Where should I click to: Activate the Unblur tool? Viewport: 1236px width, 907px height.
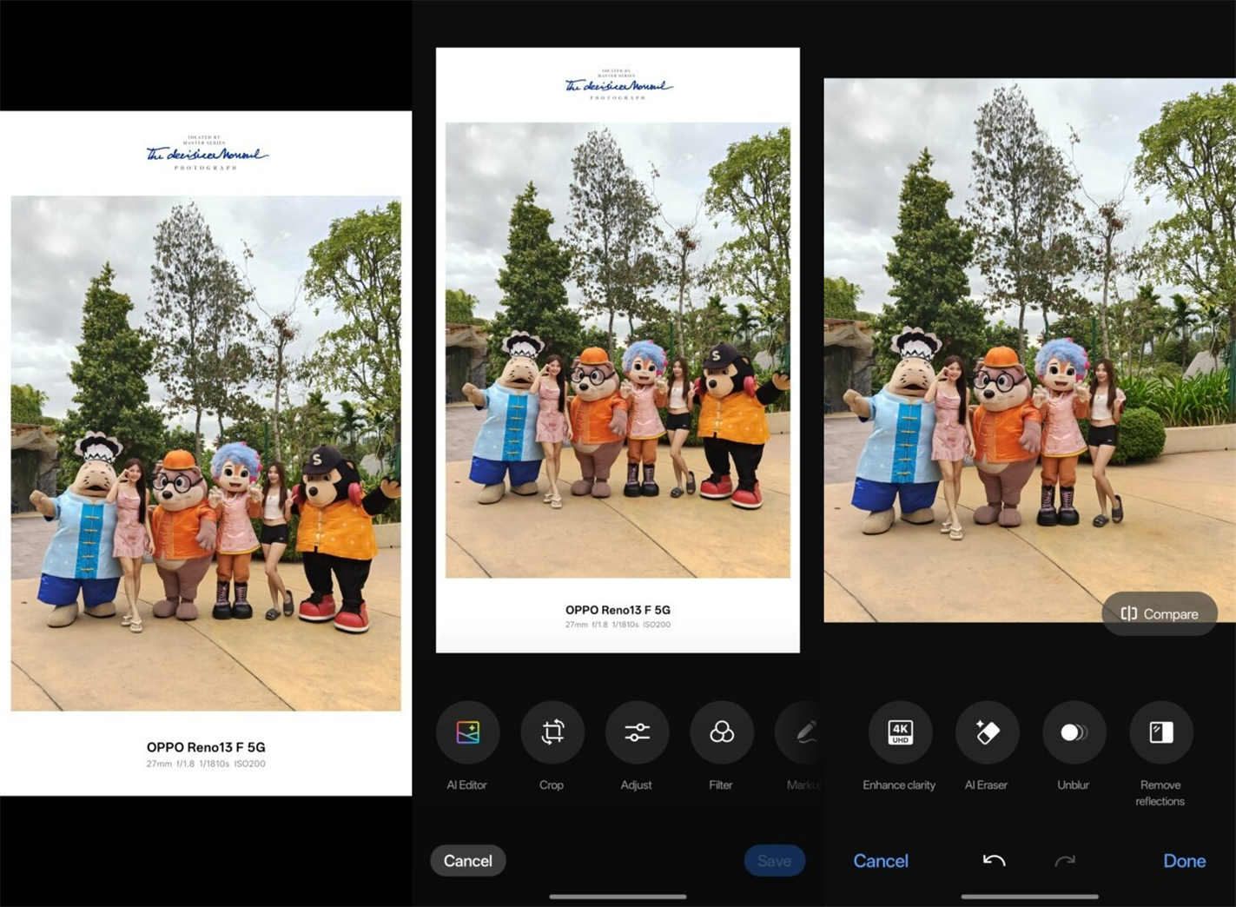click(1074, 732)
